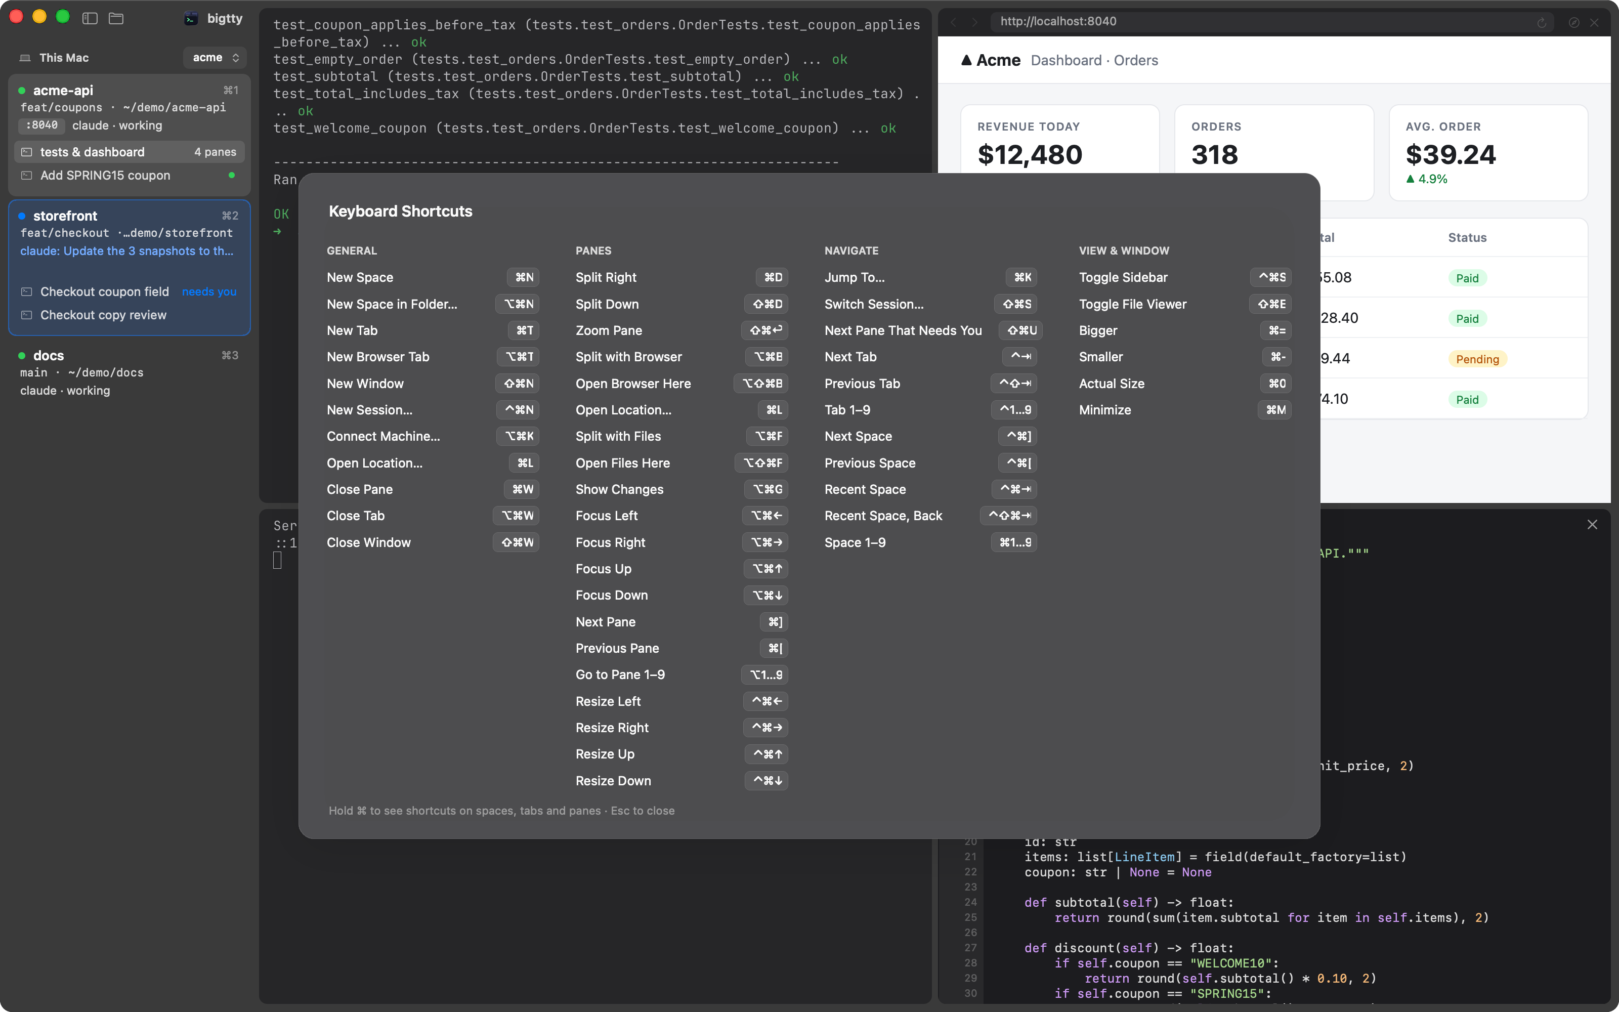
Task: Click the Toggle Sidebar shortcut row
Action: pyautogui.click(x=1185, y=277)
